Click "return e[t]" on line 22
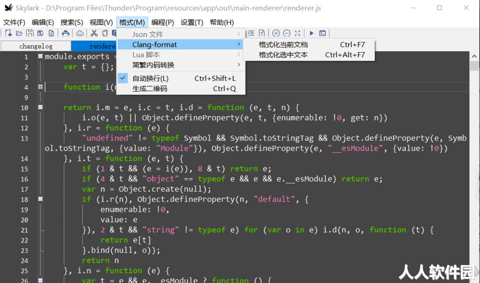The image size is (480, 283). coord(126,240)
